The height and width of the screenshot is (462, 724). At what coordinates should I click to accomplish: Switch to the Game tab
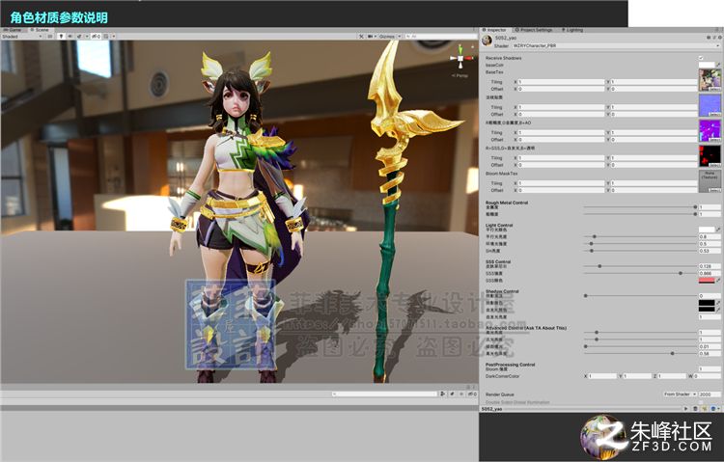[x=14, y=30]
